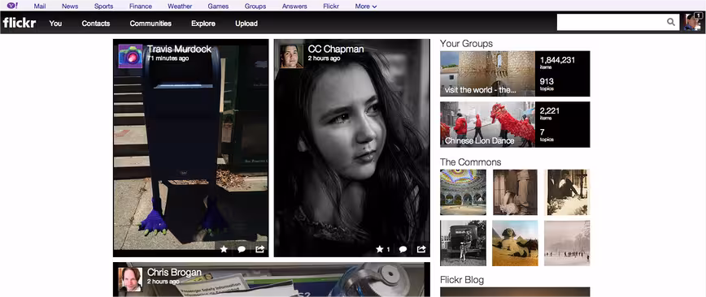
Task: Open CC Chapman's name link
Action: click(336, 49)
